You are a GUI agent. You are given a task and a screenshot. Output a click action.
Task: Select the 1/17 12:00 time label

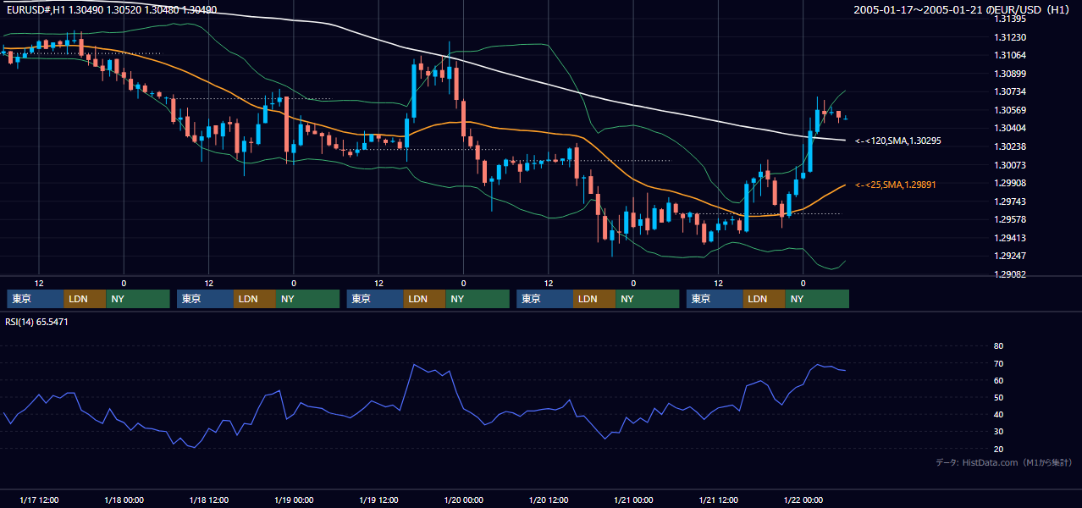pos(39,500)
